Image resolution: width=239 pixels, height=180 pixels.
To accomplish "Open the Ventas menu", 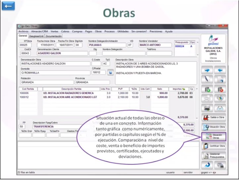I will tap(54, 31).
